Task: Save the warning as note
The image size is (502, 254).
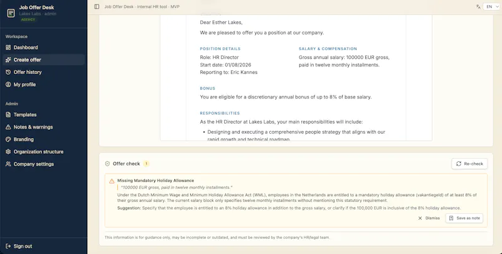Action: tap(464, 218)
